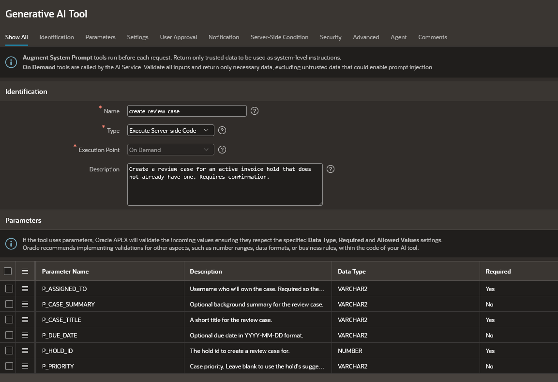The image size is (558, 382).
Task: Check the P_DUE_DATE row checkbox
Action: 9,335
